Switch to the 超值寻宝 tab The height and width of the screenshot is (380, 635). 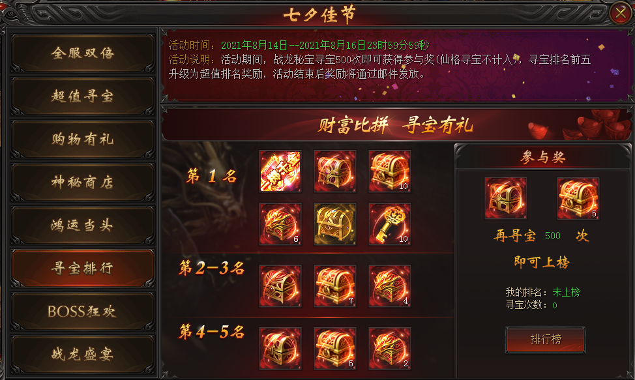pyautogui.click(x=83, y=96)
